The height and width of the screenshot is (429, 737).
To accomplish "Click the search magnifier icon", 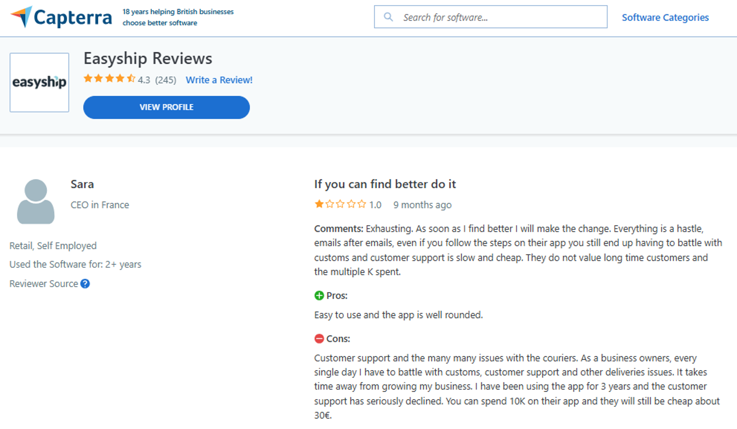I will click(388, 17).
